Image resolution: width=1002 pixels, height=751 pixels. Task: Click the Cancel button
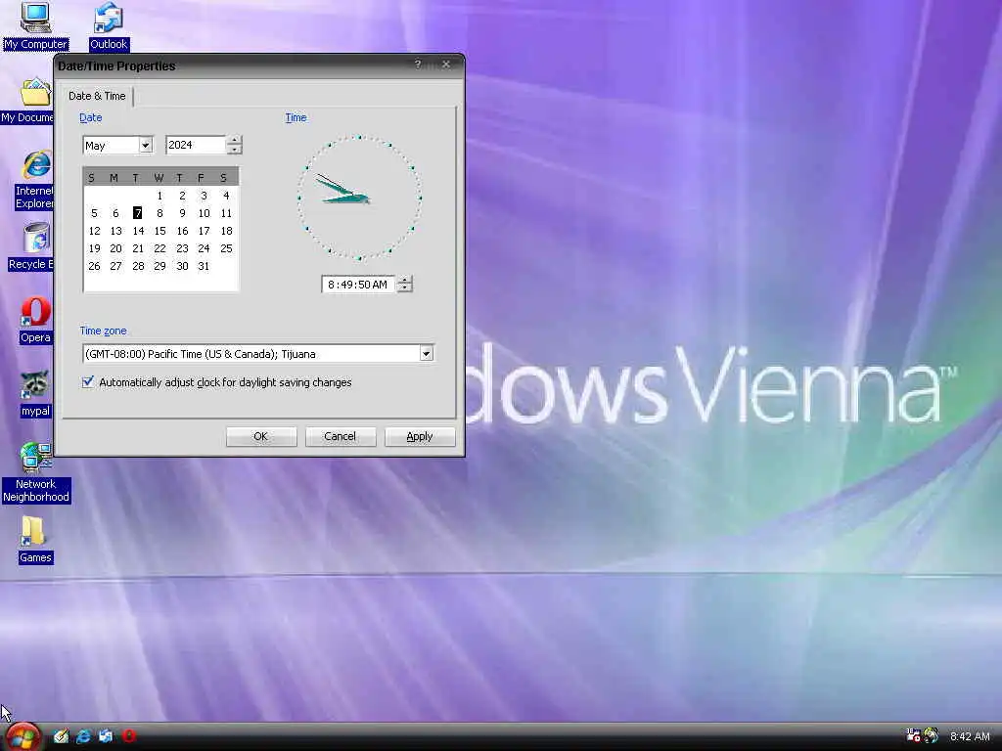click(340, 436)
